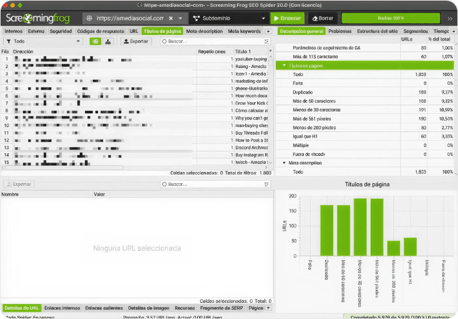Select row 1 youtuber-buying title
Screen dimensions: 458x319
click(251, 59)
